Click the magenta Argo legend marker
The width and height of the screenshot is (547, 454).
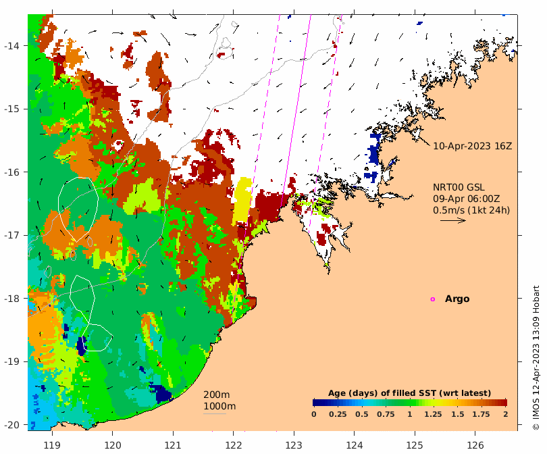click(433, 299)
